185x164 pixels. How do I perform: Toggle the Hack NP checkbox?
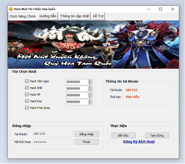(27, 94)
